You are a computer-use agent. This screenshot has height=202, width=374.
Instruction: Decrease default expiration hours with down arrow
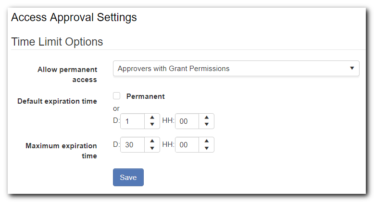(207, 125)
